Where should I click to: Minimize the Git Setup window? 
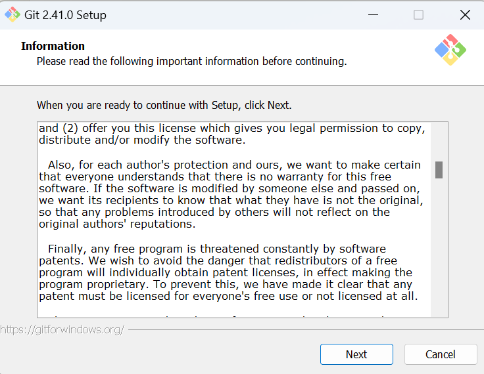click(x=372, y=15)
